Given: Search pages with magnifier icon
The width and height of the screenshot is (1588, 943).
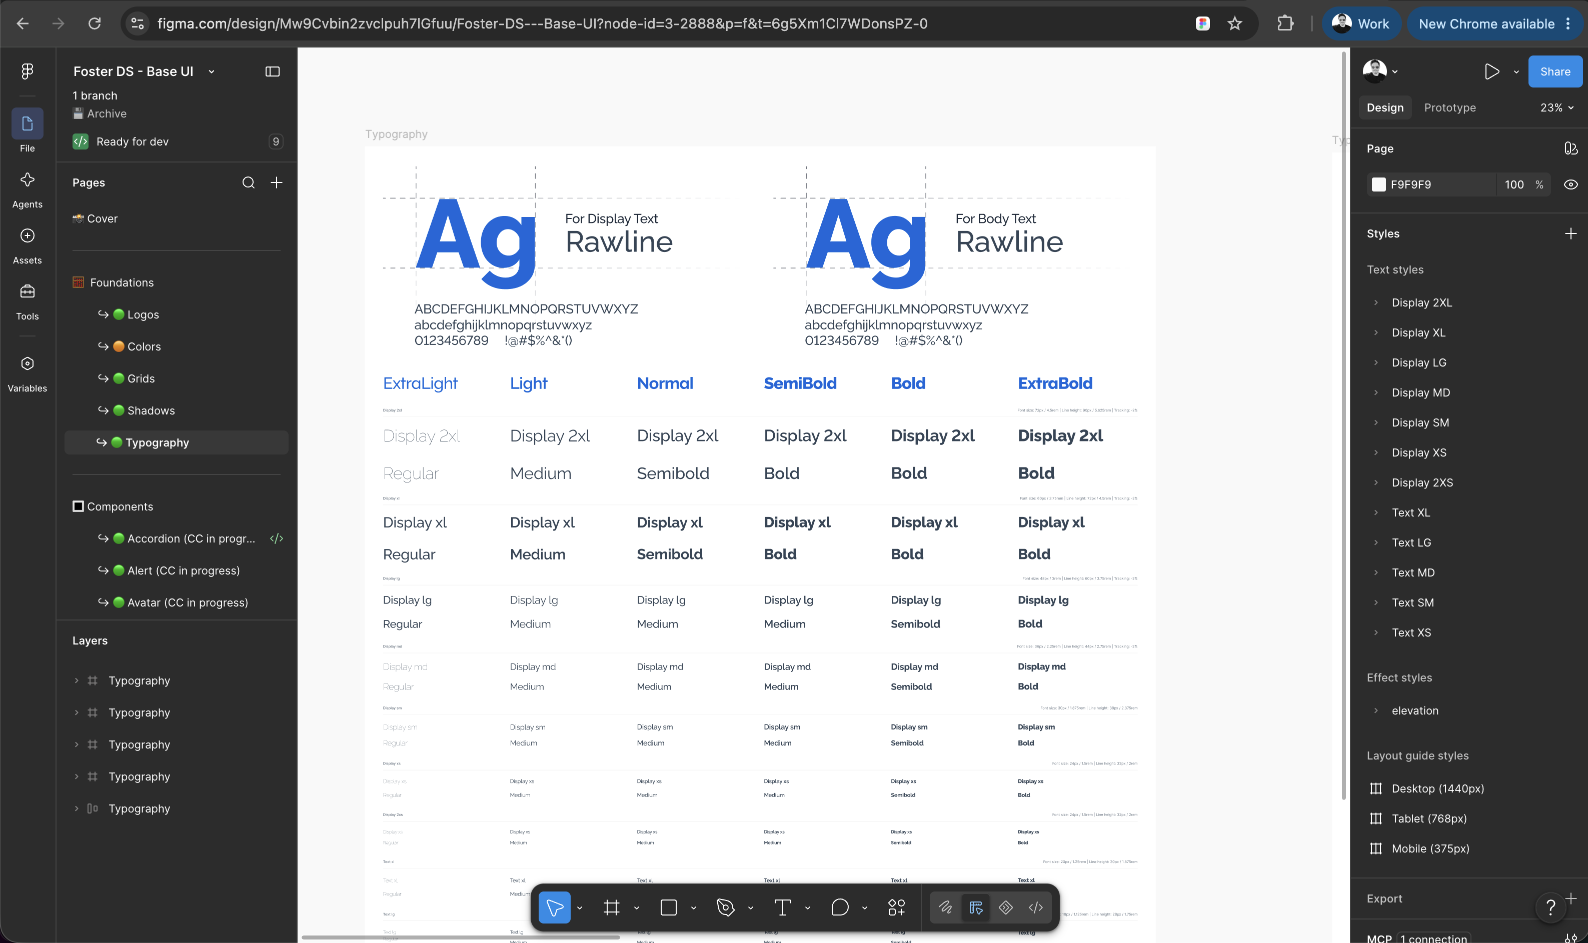Looking at the screenshot, I should (249, 183).
